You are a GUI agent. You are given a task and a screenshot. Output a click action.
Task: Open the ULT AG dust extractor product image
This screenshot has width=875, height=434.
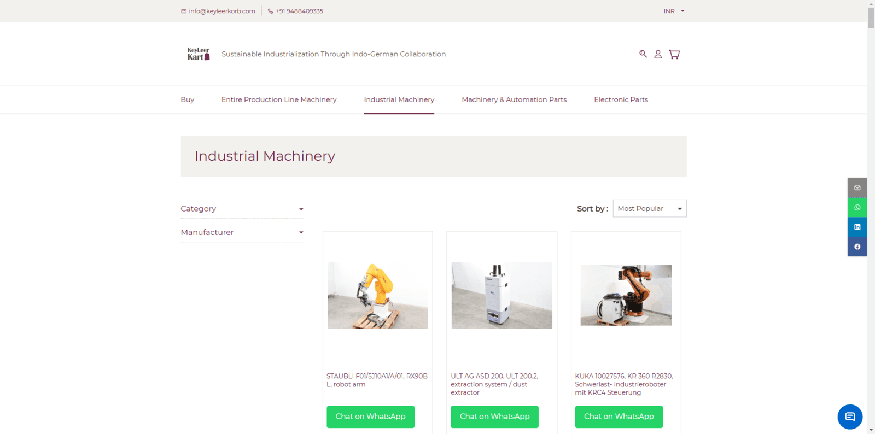point(501,295)
